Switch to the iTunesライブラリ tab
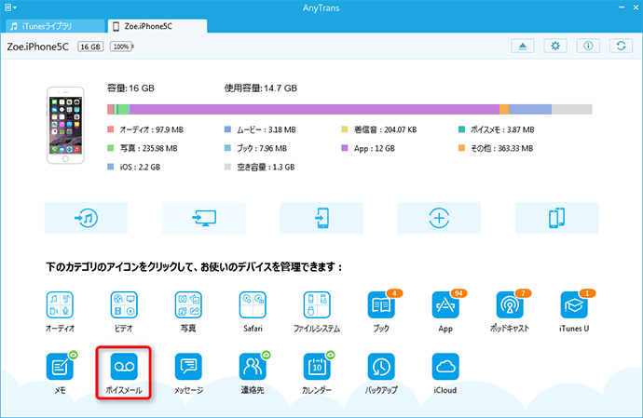 (55, 26)
